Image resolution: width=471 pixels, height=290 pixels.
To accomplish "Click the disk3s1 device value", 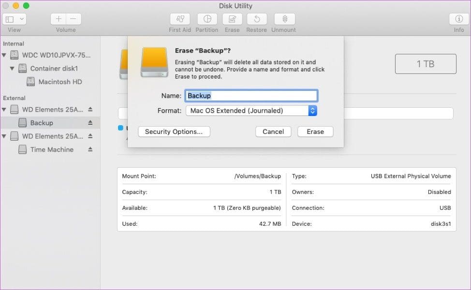I will (441, 224).
